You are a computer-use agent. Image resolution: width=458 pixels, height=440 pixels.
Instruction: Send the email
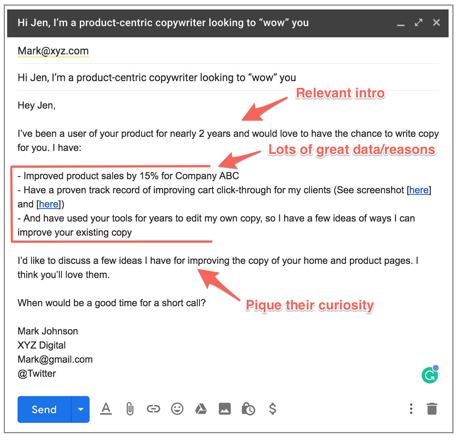pyautogui.click(x=44, y=409)
